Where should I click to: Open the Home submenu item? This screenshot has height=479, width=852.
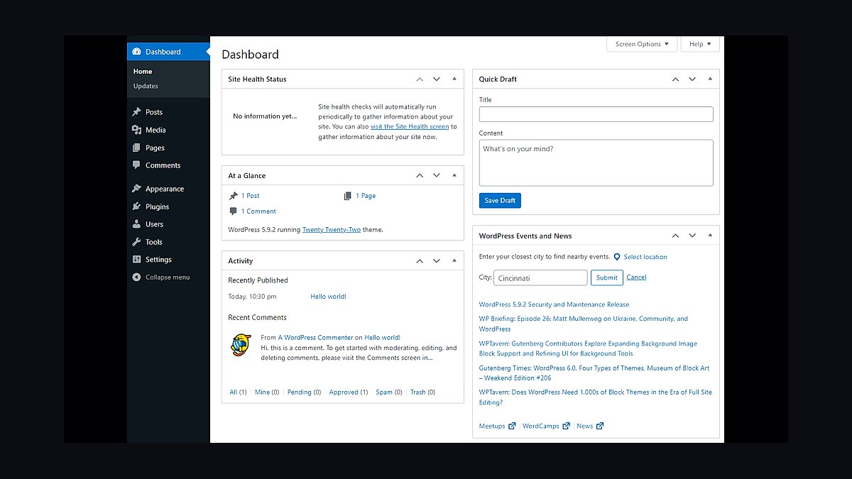[x=143, y=72]
